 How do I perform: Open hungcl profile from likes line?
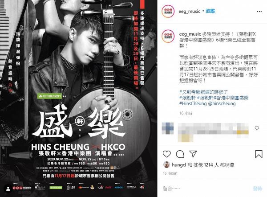[179, 165]
